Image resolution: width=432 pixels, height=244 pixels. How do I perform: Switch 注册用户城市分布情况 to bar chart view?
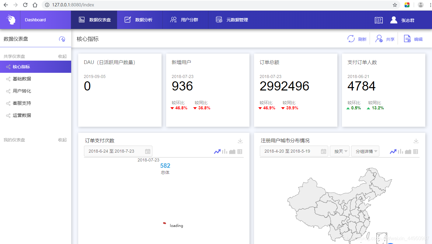pos(401,151)
